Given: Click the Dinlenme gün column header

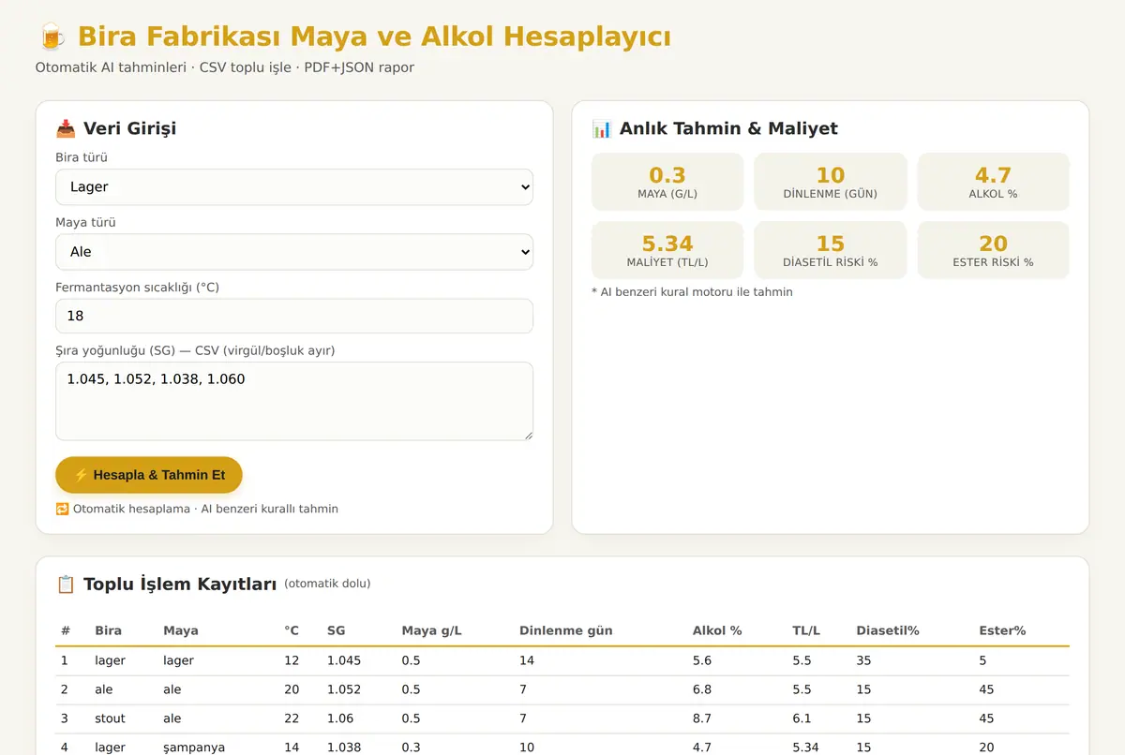Looking at the screenshot, I should click(566, 630).
